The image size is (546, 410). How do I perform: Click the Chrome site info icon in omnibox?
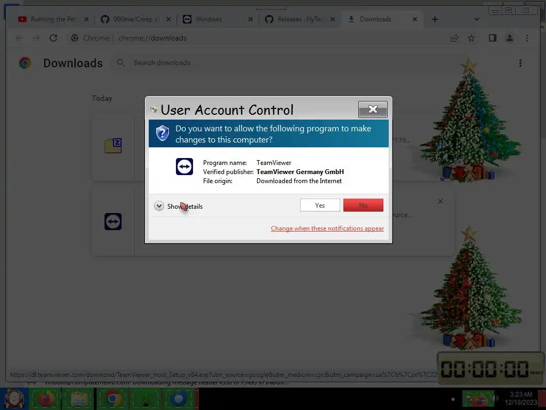(x=75, y=38)
